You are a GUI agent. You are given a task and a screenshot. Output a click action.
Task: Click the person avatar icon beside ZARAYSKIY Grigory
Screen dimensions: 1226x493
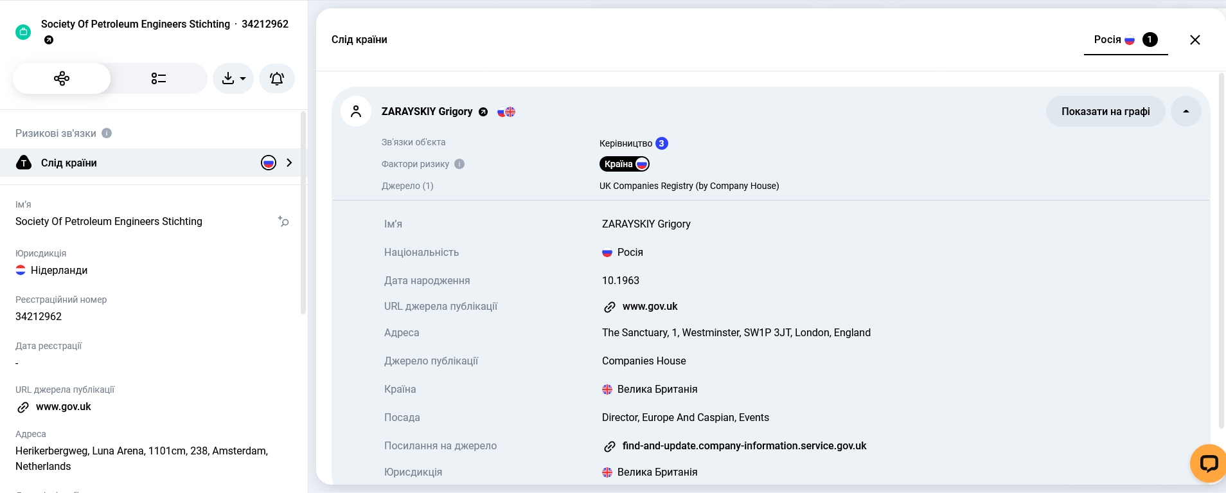(357, 111)
